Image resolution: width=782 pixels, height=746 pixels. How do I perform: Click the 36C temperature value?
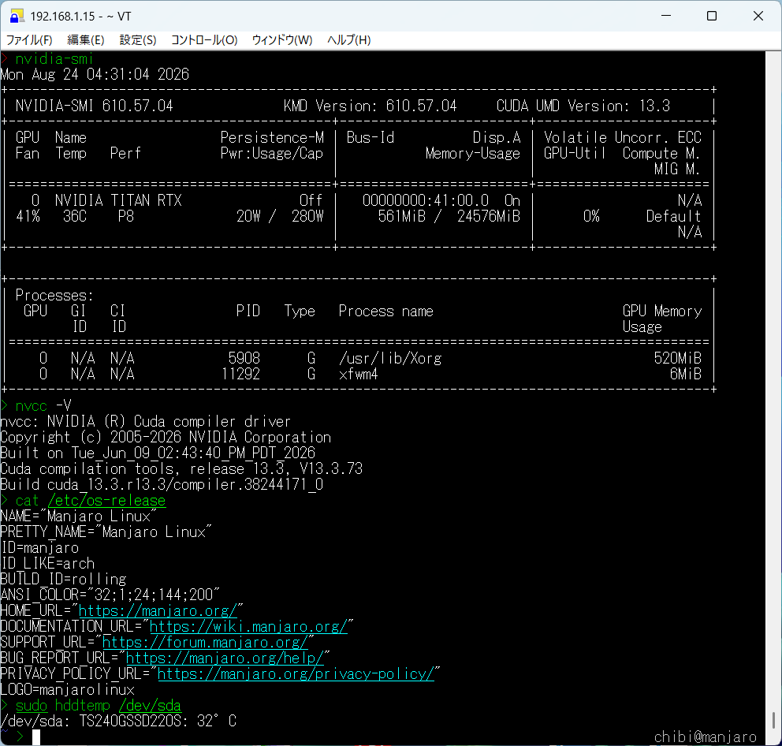coord(75,216)
